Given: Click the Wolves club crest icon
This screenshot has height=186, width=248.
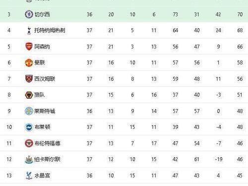Looking at the screenshot, I should [29, 95].
